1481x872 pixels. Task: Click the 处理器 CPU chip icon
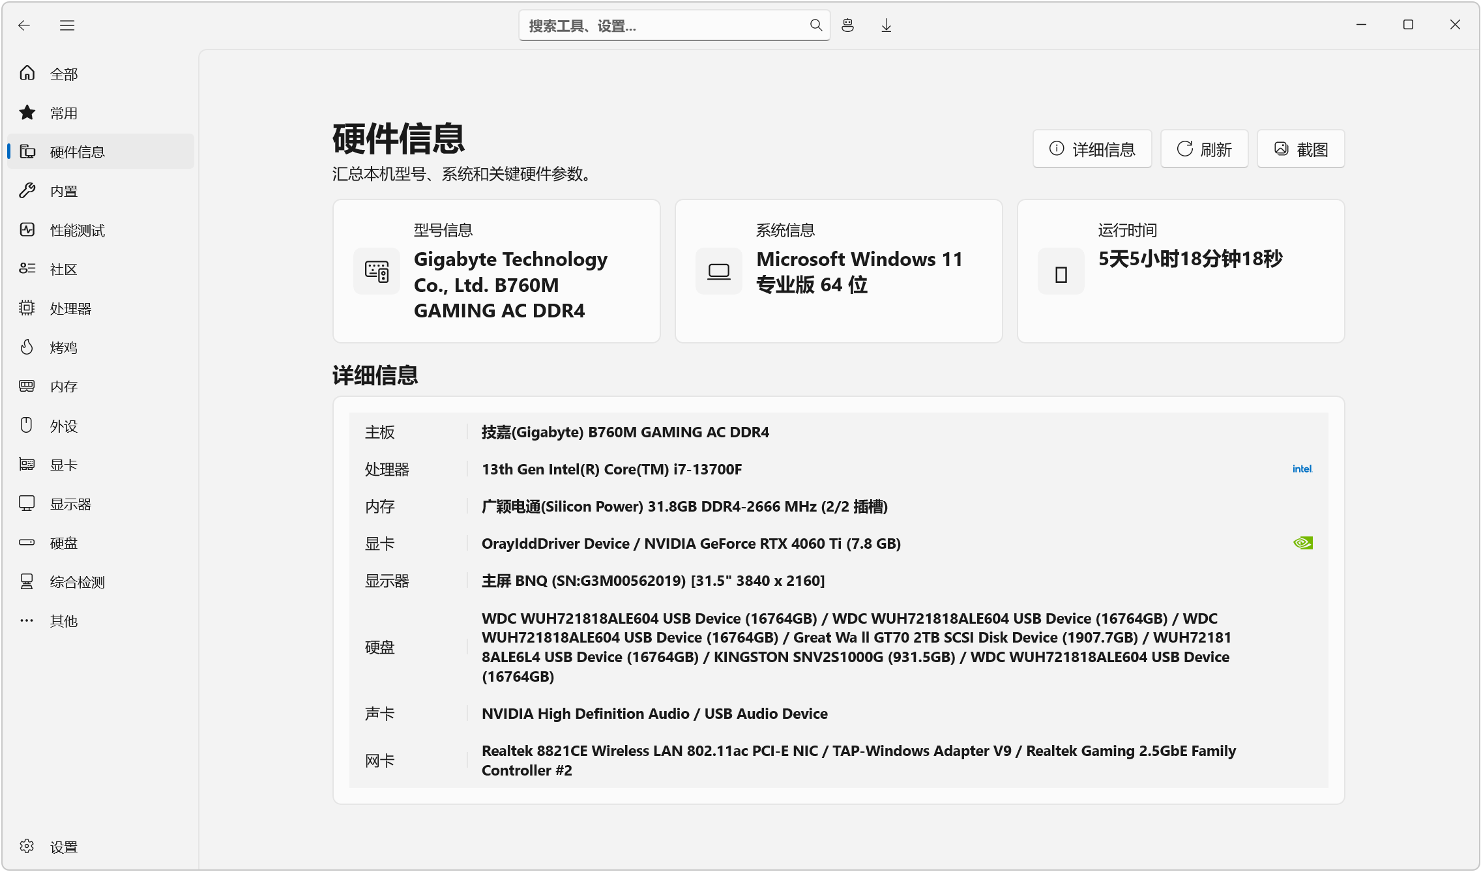tap(27, 308)
